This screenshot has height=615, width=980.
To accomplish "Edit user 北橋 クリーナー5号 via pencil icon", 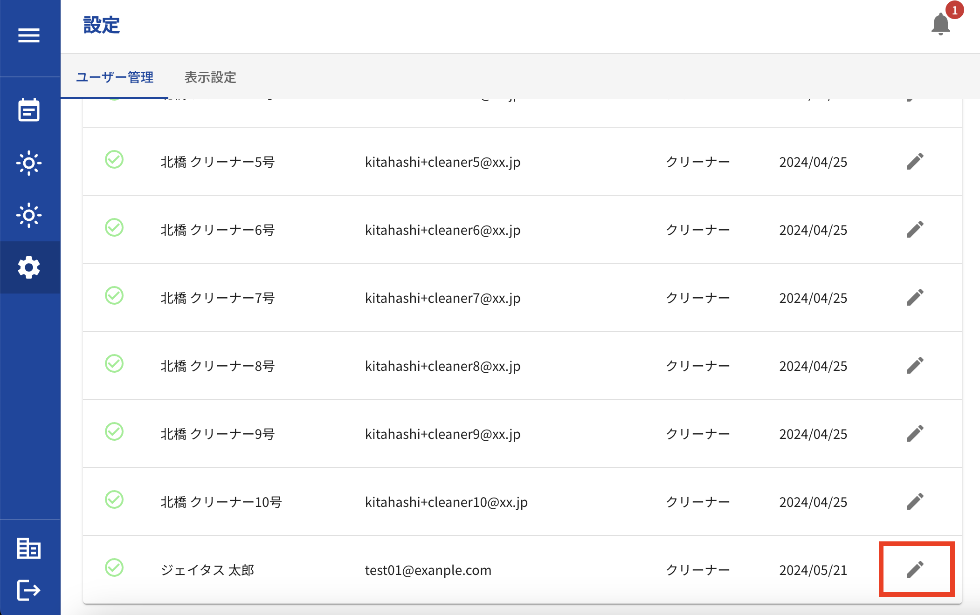I will point(915,162).
